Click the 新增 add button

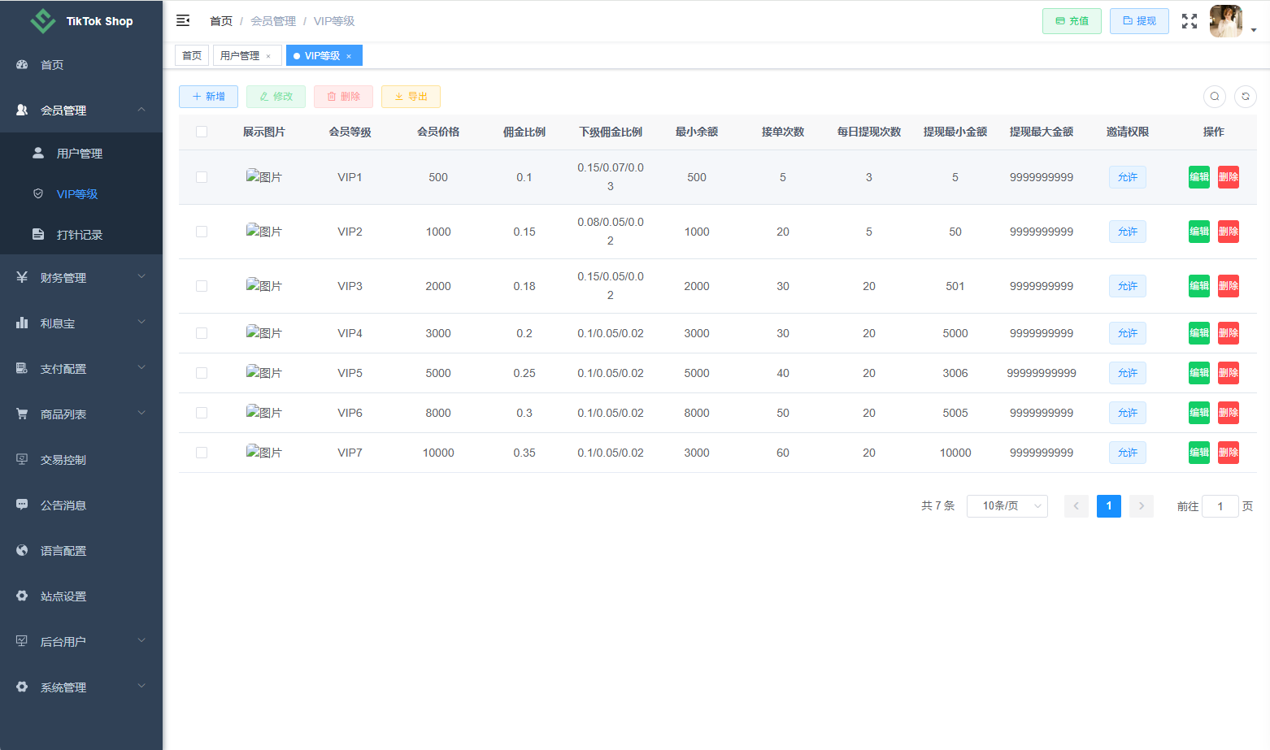208,97
